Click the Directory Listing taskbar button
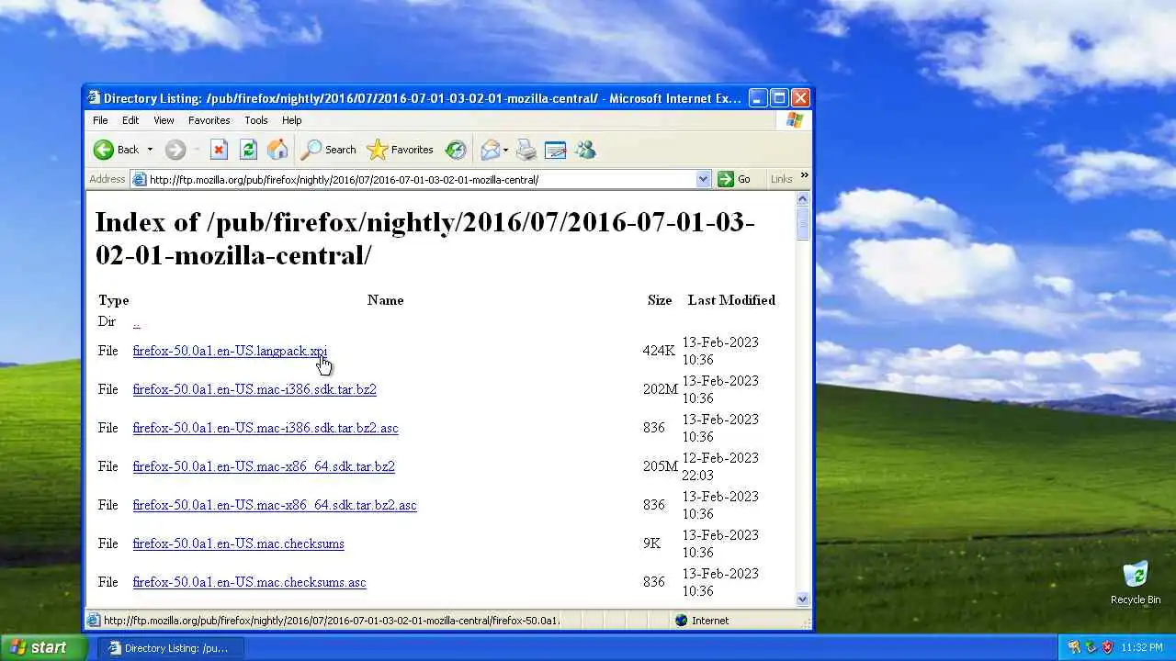This screenshot has height=661, width=1176. (x=171, y=647)
